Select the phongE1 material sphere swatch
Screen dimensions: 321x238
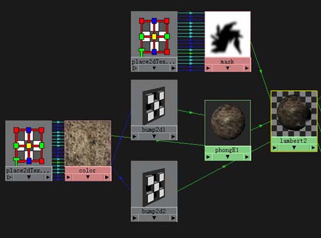(x=228, y=122)
